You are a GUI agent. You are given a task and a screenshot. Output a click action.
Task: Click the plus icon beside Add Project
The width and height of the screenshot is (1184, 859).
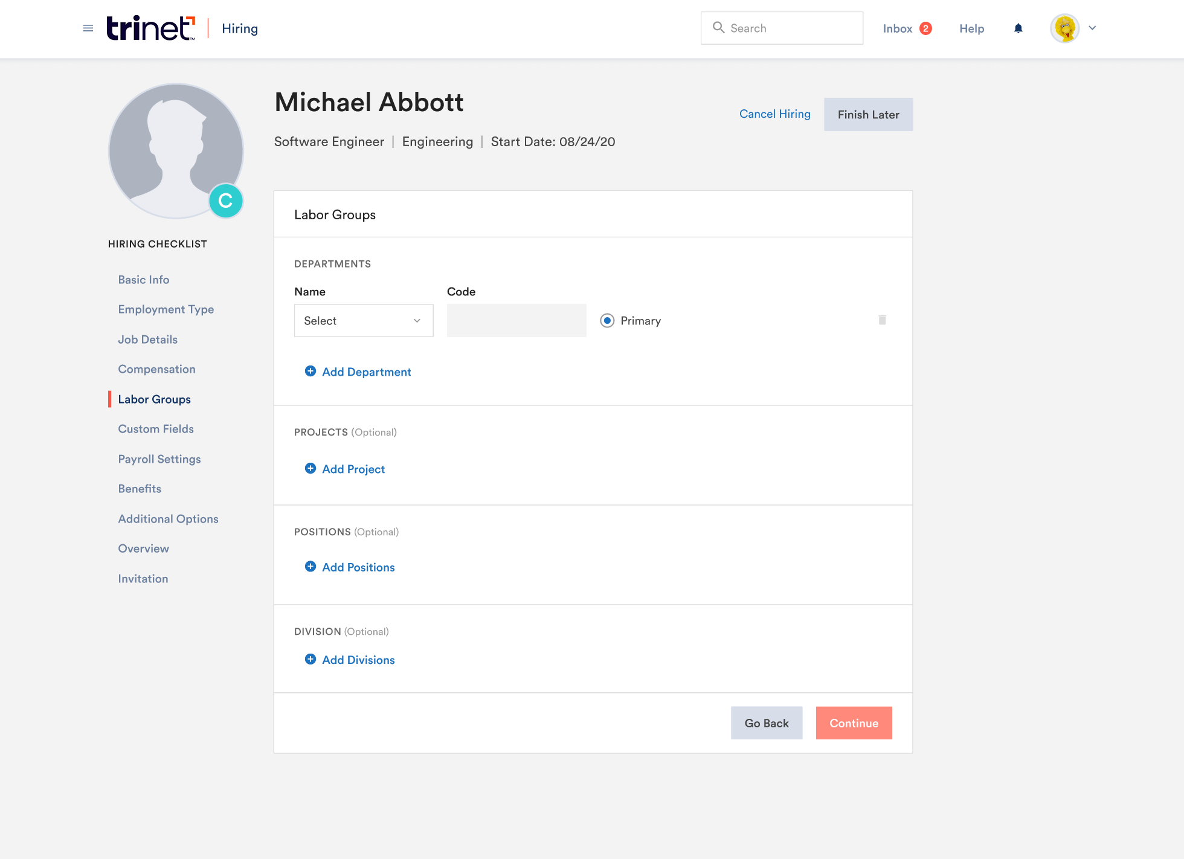pyautogui.click(x=310, y=469)
